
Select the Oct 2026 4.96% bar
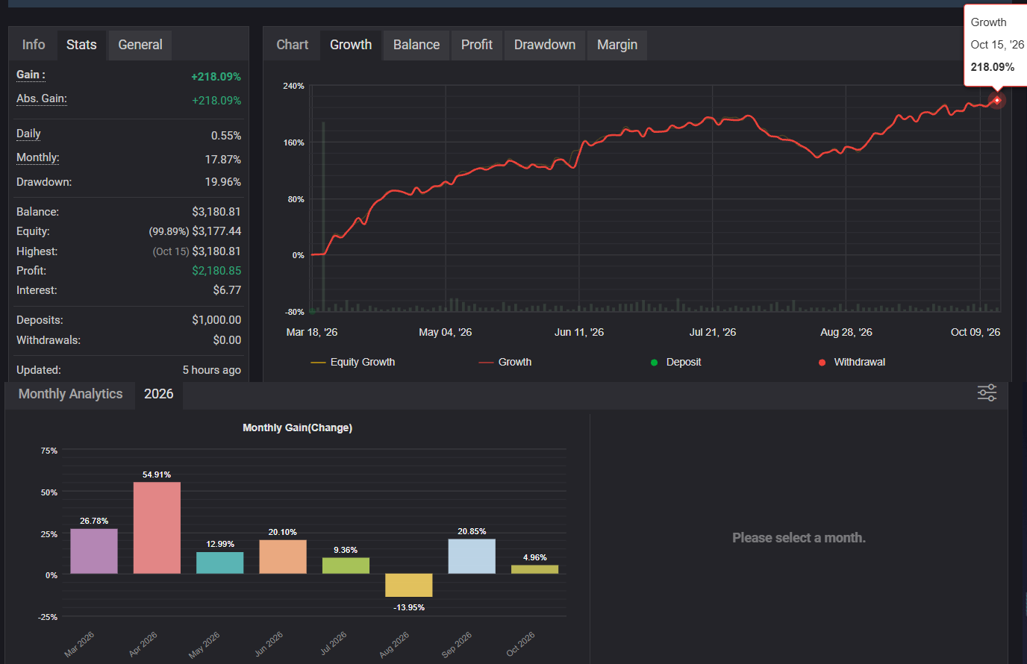coord(534,570)
